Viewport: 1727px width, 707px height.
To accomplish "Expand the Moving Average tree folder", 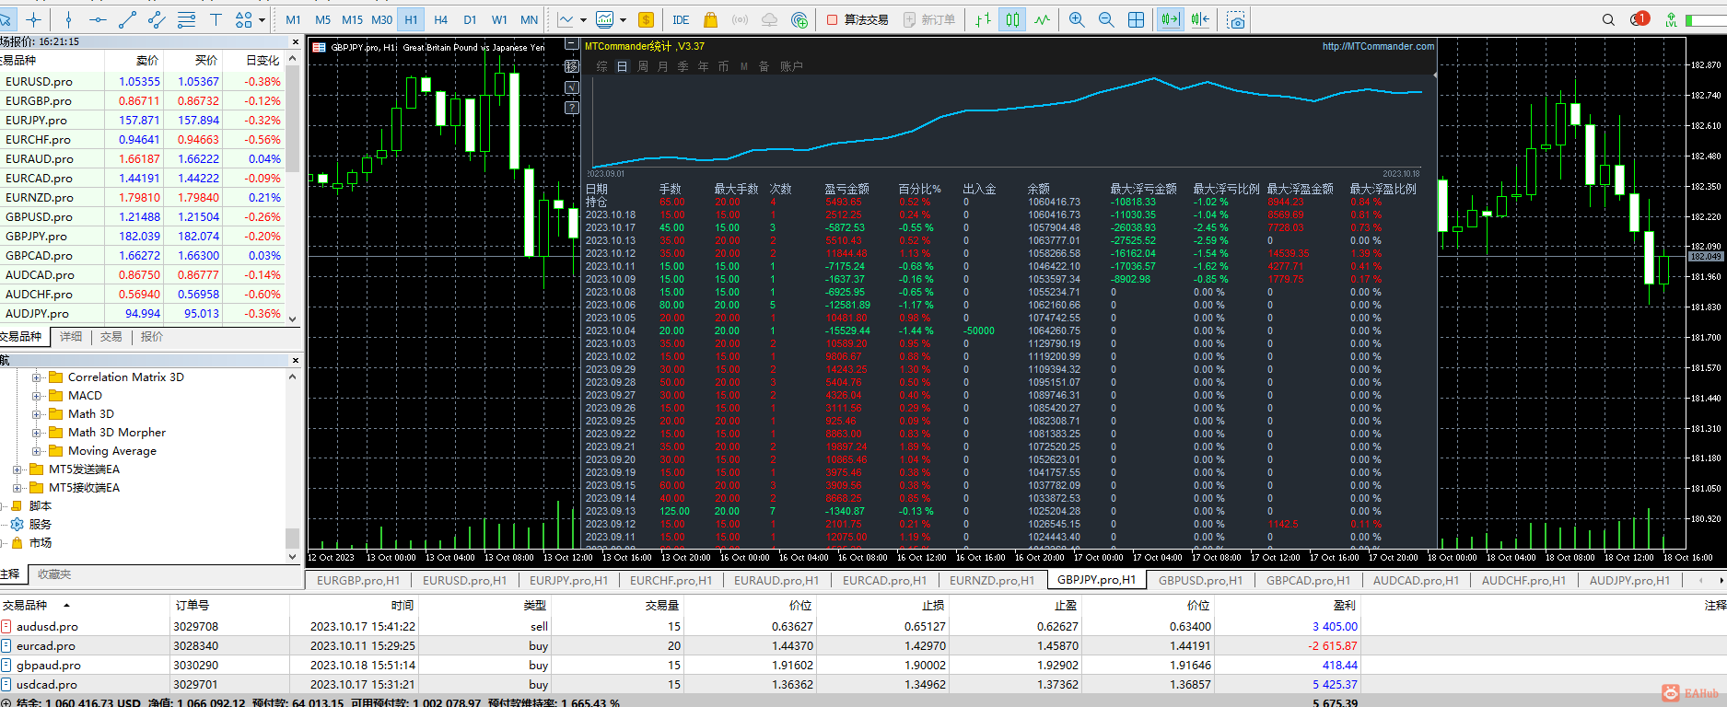I will [x=37, y=451].
